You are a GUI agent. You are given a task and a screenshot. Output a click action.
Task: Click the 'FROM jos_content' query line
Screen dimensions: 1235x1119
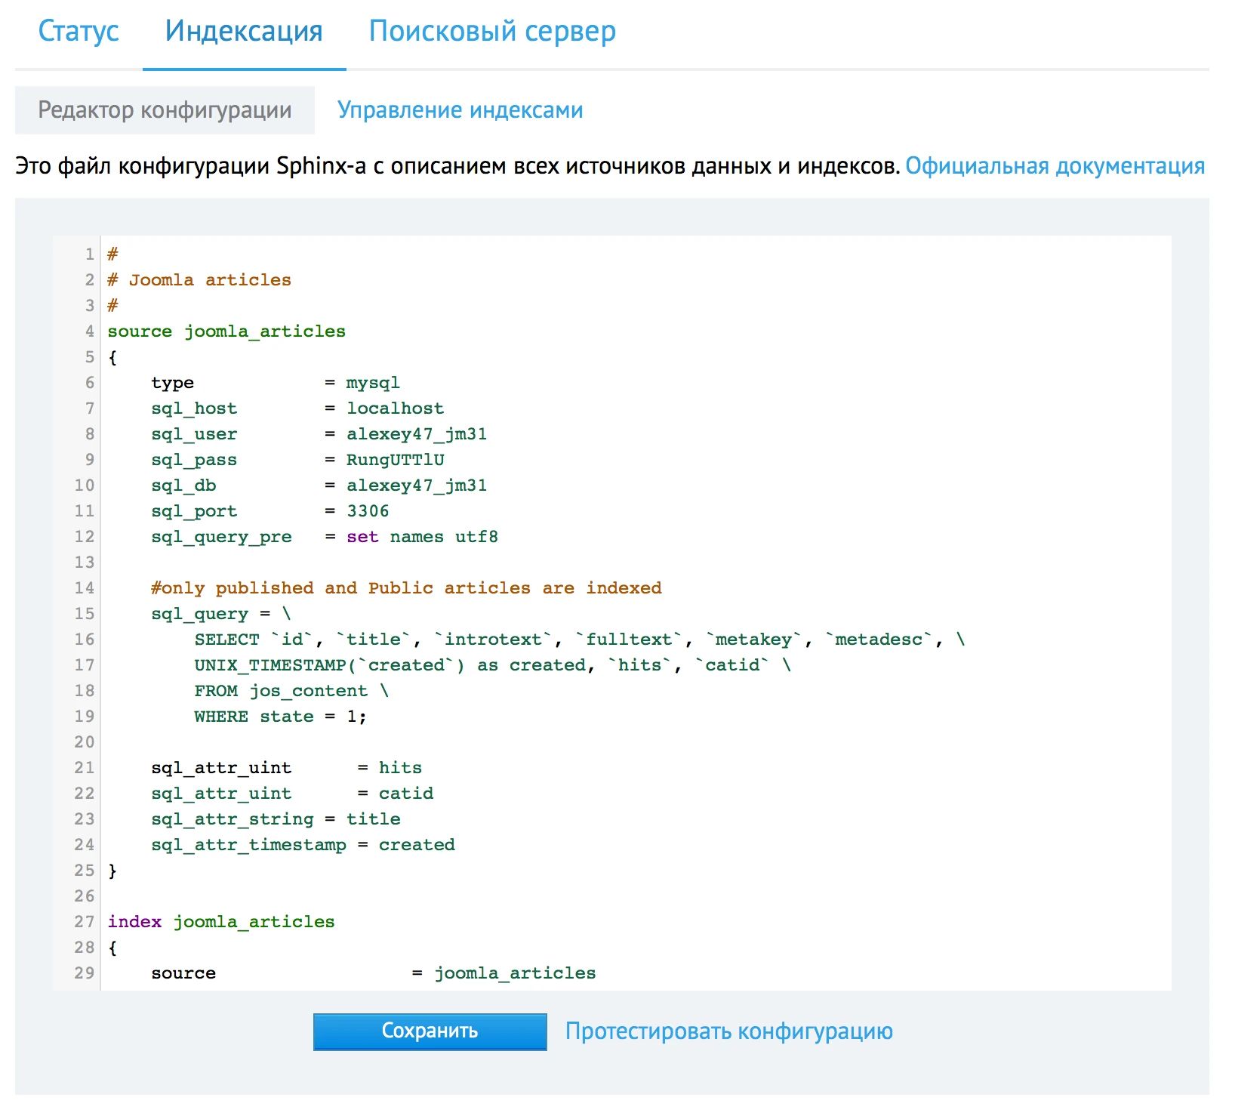coord(291,691)
